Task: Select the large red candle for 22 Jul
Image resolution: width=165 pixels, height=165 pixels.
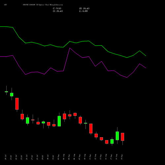Action: (x=17, y=104)
